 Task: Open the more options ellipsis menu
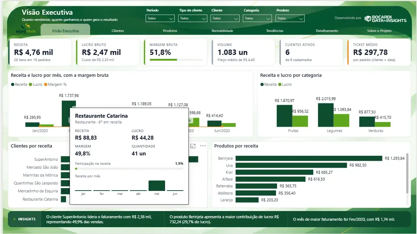203,146
